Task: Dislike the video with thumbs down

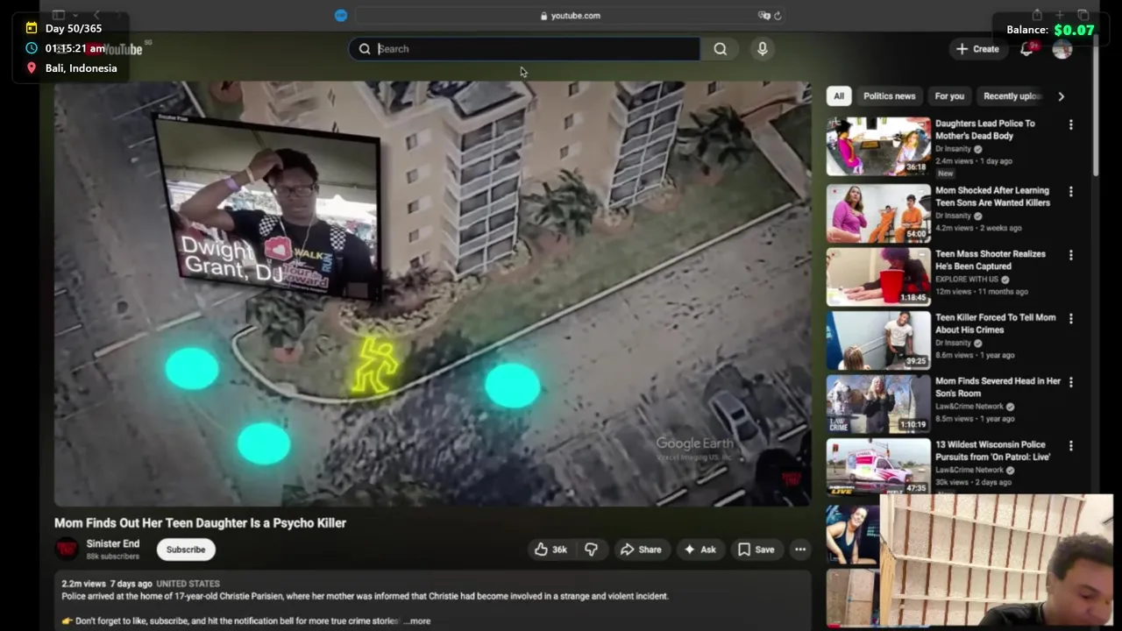Action: [x=592, y=549]
